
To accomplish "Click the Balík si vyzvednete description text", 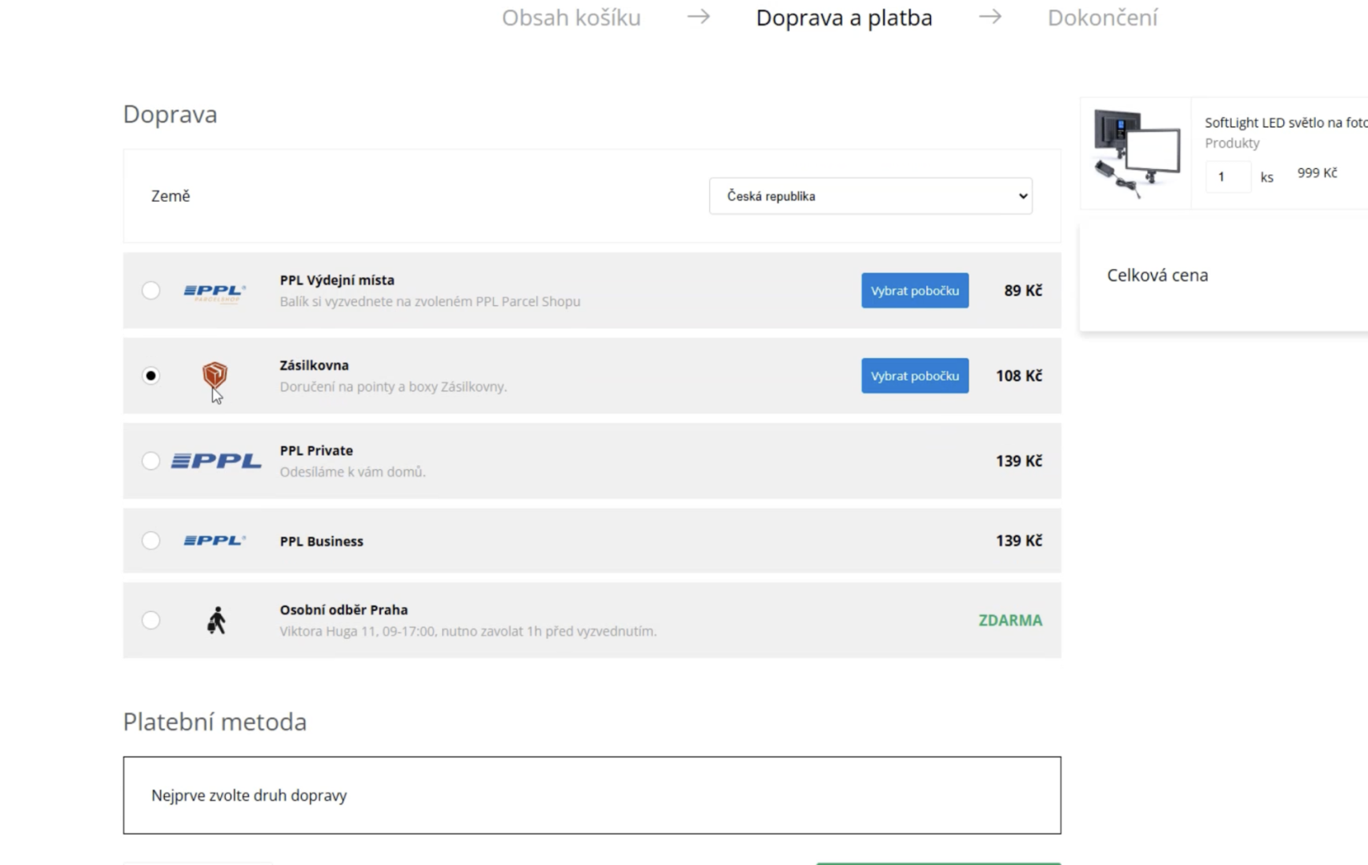I will (430, 302).
